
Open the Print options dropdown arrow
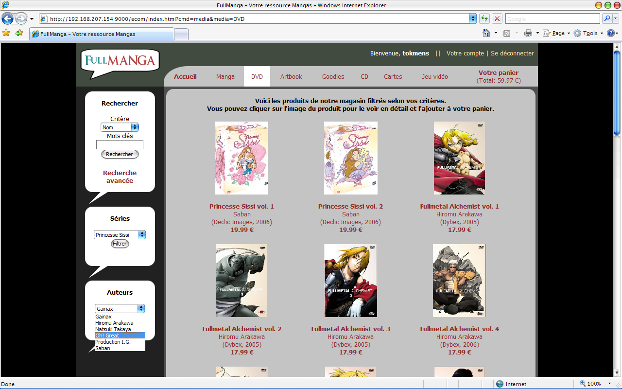tap(537, 33)
